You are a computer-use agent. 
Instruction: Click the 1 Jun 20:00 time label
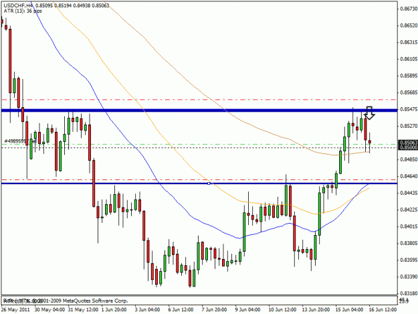(114, 309)
